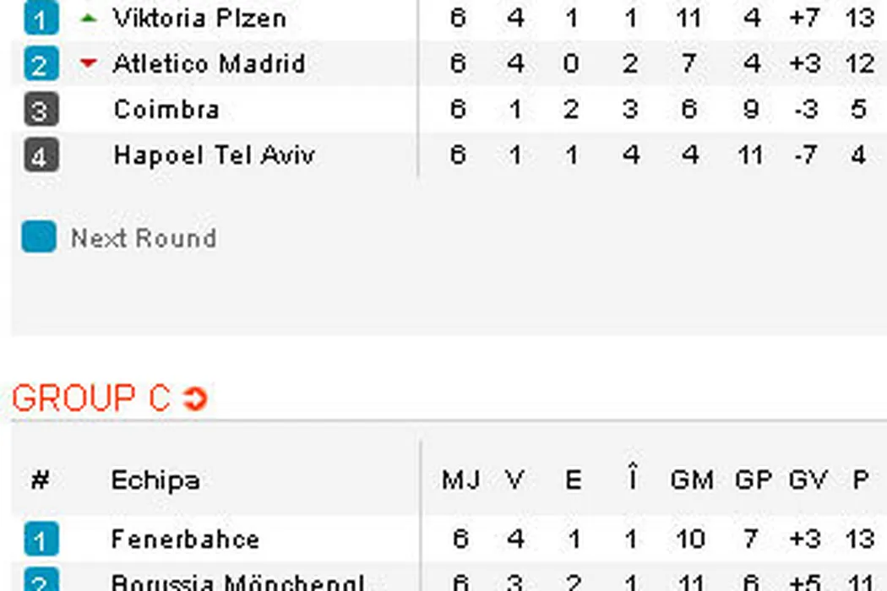Click the green up arrow next to Viktoria Plzen
Viewport: 887px width, 591px height.
89,18
